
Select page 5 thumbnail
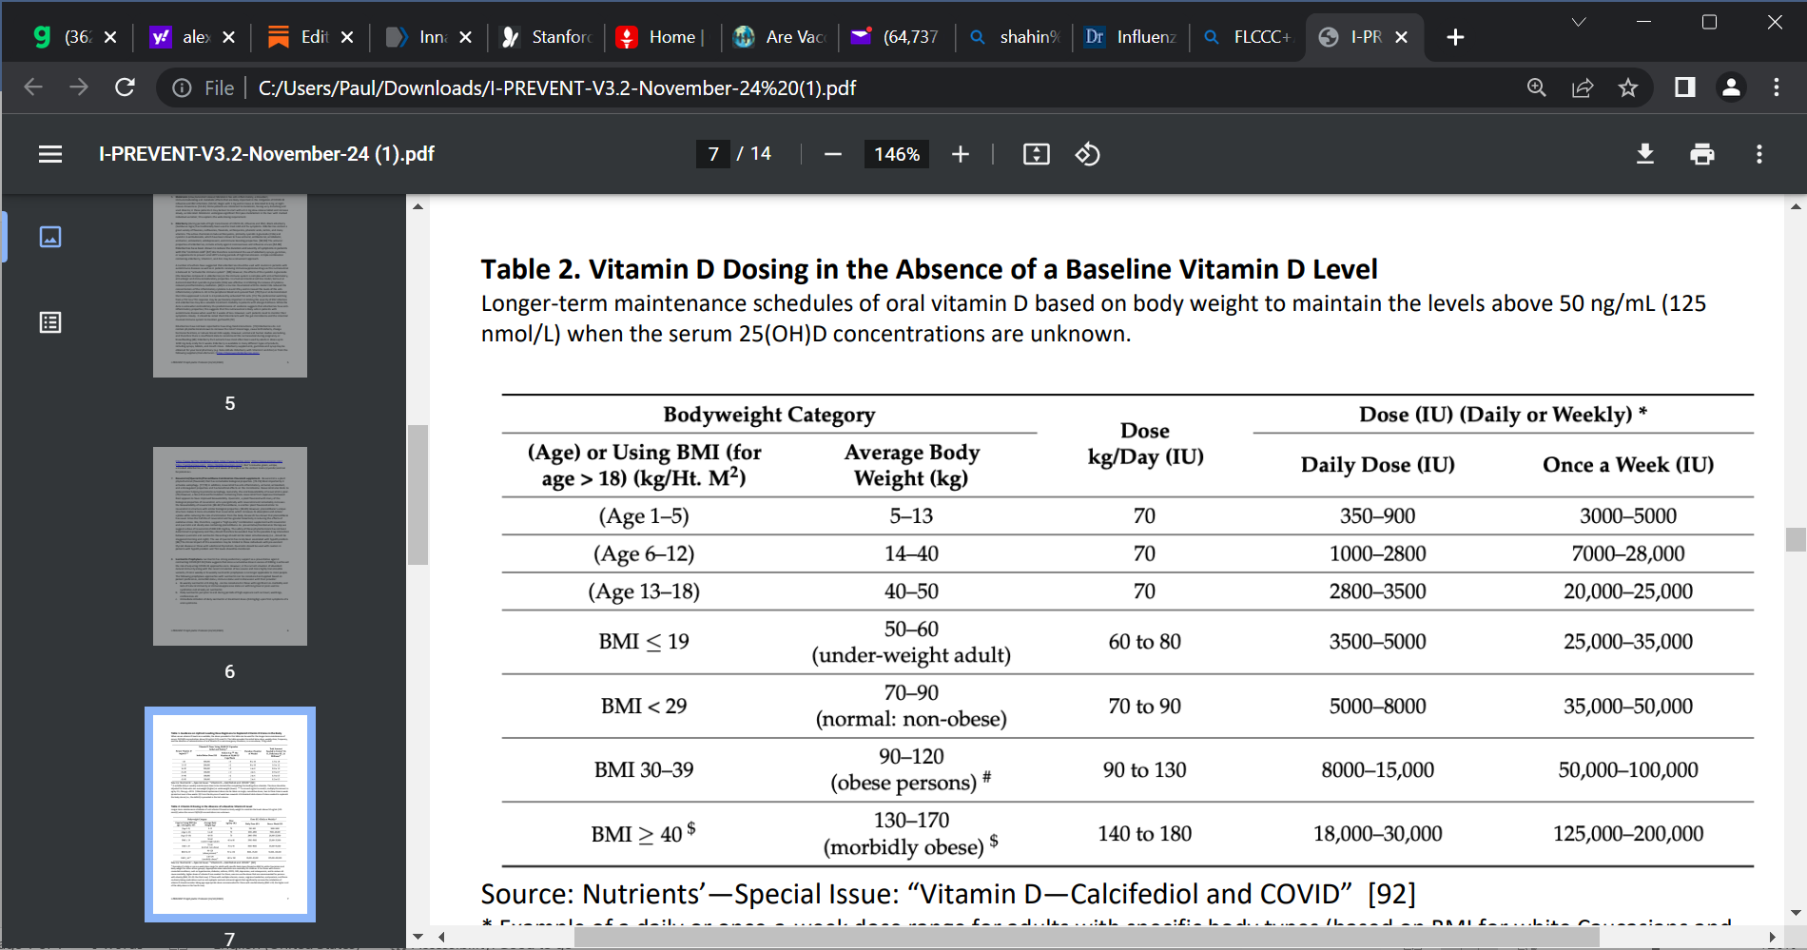click(230, 285)
